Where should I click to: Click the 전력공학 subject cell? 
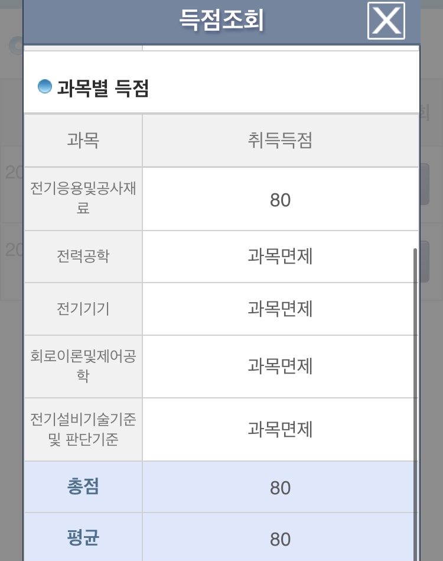pyautogui.click(x=83, y=257)
